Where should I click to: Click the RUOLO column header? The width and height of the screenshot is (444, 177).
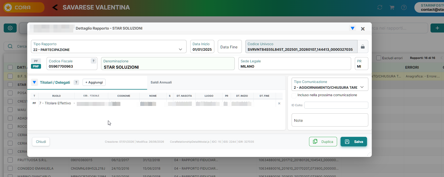pyautogui.click(x=56, y=96)
